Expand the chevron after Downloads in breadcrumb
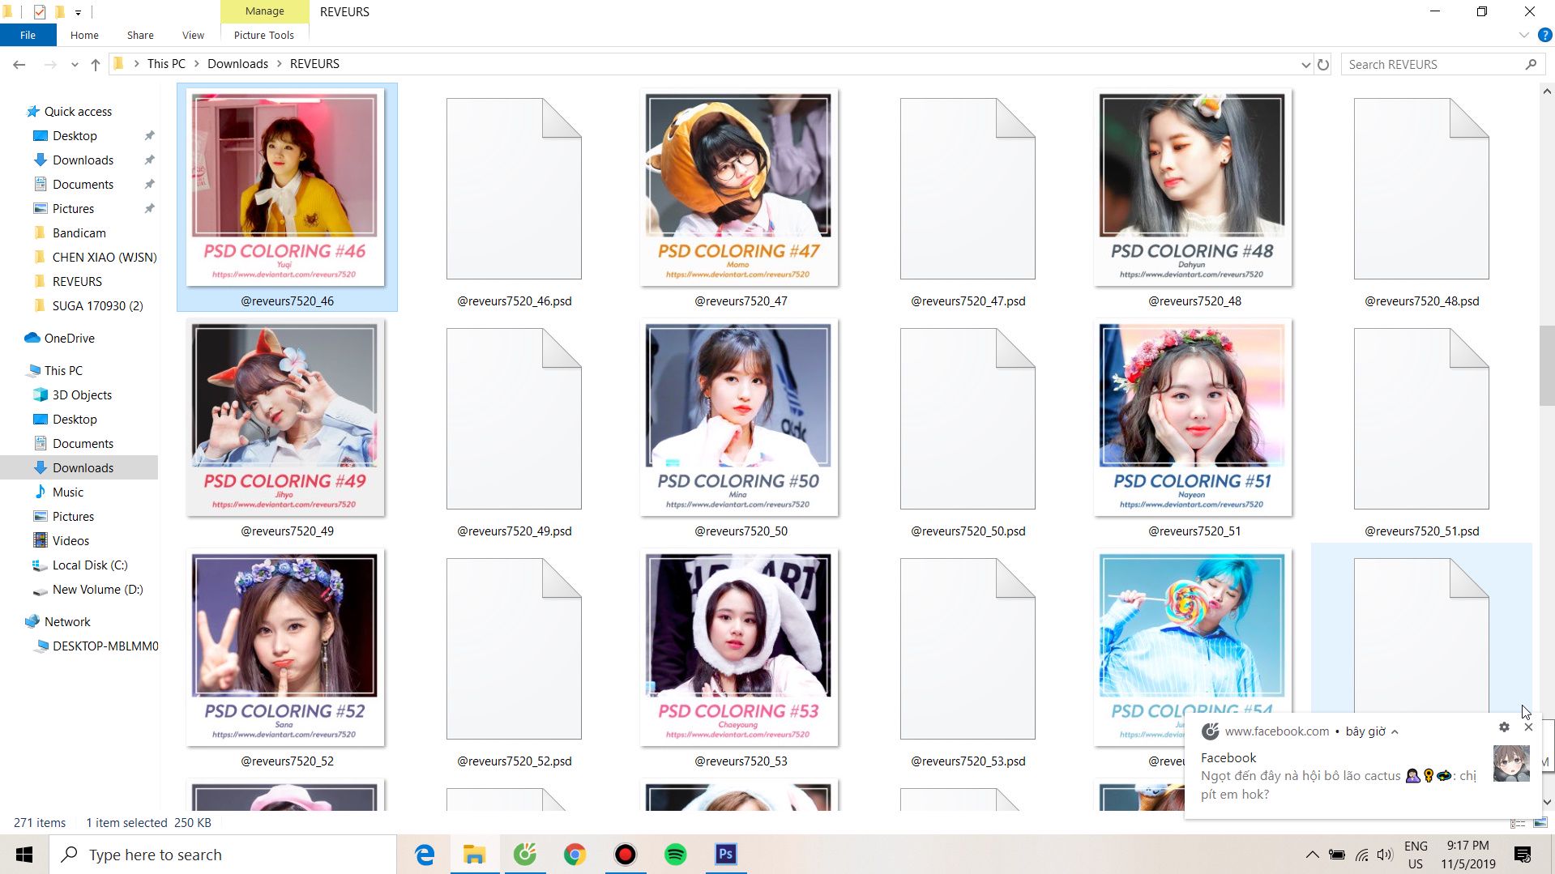Image resolution: width=1555 pixels, height=874 pixels. [x=279, y=64]
